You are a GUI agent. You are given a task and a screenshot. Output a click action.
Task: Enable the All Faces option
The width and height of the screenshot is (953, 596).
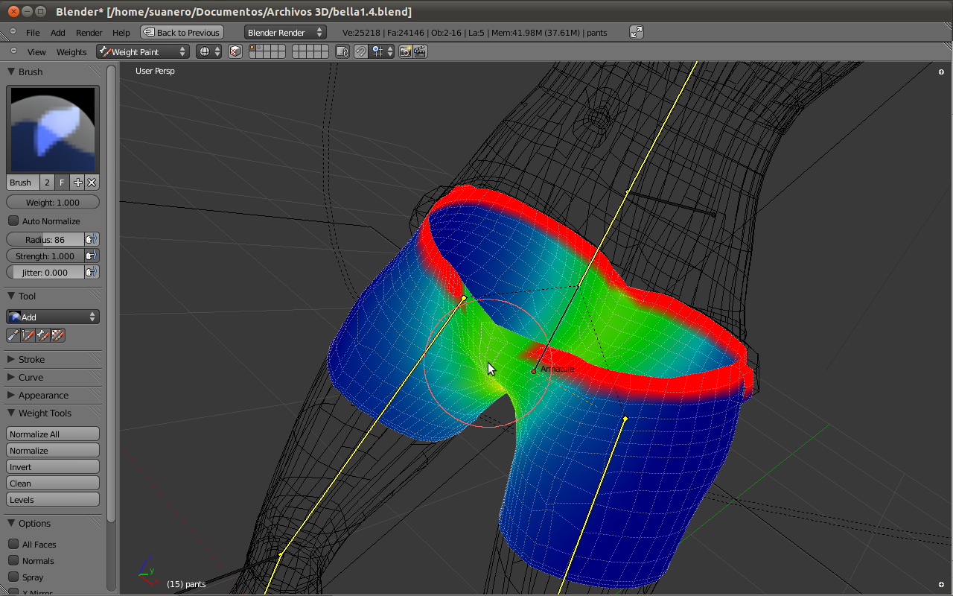[13, 545]
